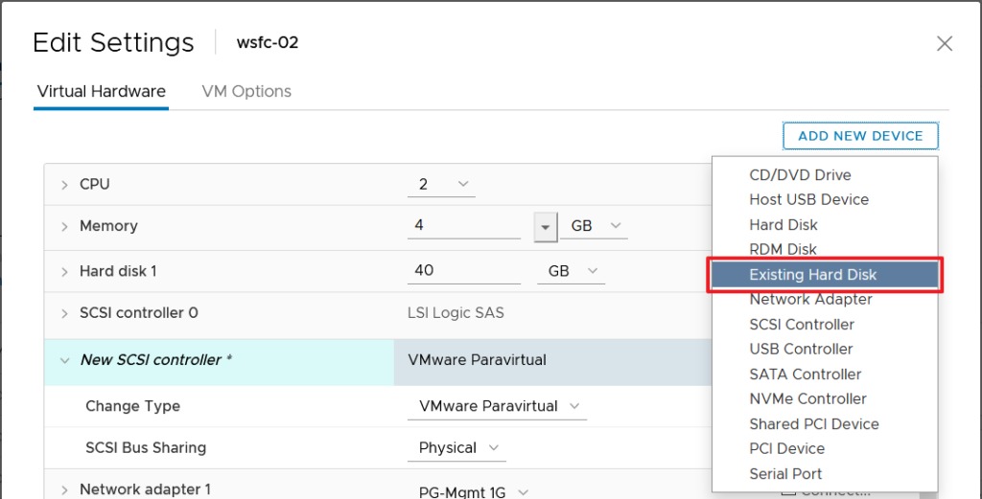This screenshot has width=982, height=499.
Task: Click the ADD NEW DEVICE button
Action: 860,136
